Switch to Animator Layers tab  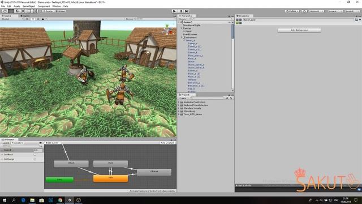[x=6, y=143]
